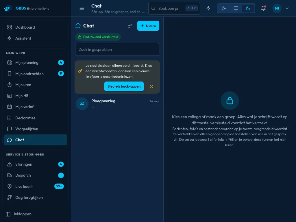
Task: Open quick actions lightning icon in header
Action: (208, 8)
